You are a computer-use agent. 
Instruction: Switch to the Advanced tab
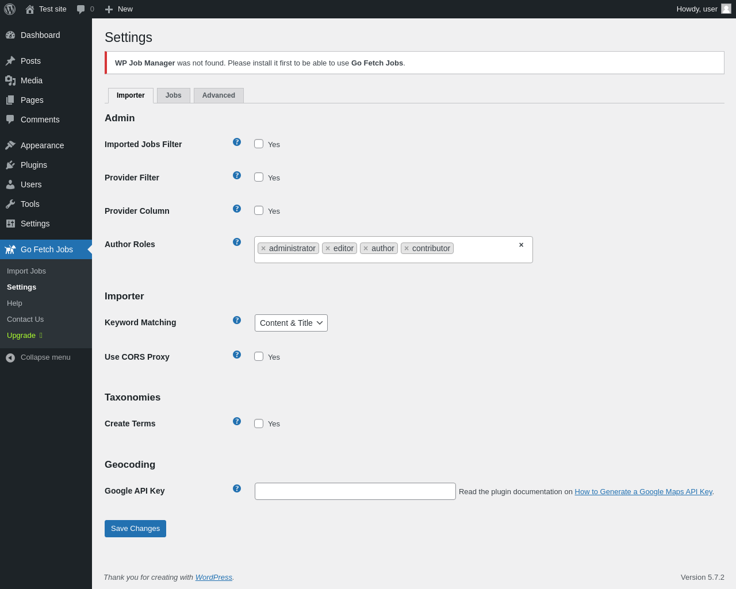point(218,95)
